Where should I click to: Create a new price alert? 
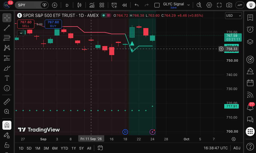(x=114, y=5)
